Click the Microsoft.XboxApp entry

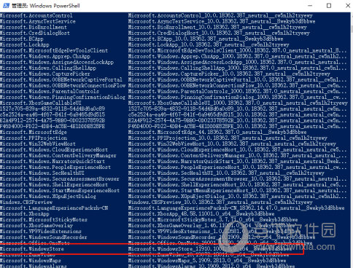pos(25,214)
